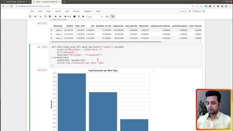This screenshot has height=131, width=233.
Task: Click the class_0 table cell
Action: [x=59, y=30]
